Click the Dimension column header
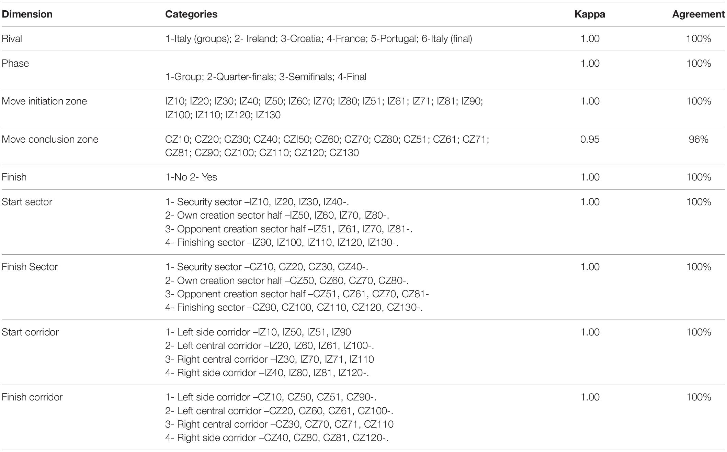 coord(27,14)
